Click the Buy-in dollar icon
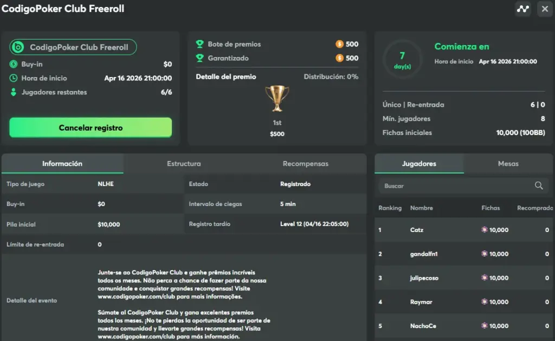The width and height of the screenshot is (555, 341). point(13,64)
